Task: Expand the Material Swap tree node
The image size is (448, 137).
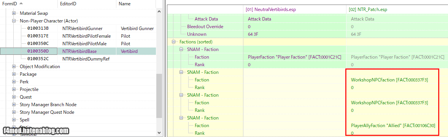Action: coord(14,13)
